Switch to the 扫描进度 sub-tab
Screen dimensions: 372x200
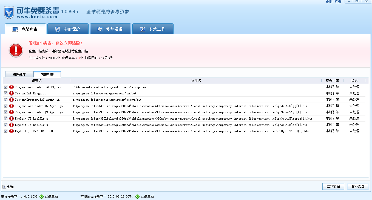[19, 74]
